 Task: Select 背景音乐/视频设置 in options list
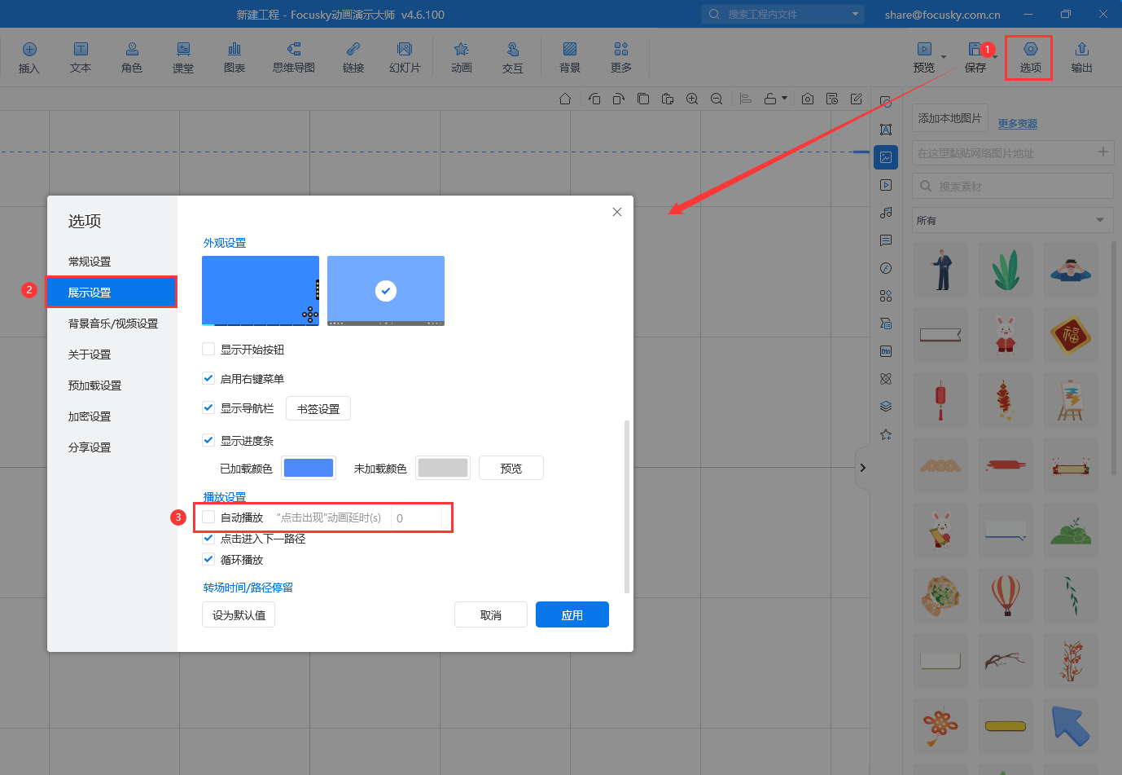tap(113, 324)
